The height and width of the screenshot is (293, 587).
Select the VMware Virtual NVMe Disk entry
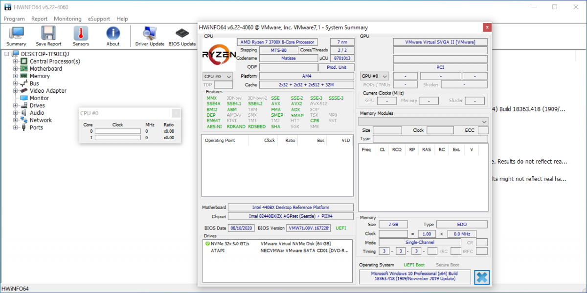[x=295, y=243]
